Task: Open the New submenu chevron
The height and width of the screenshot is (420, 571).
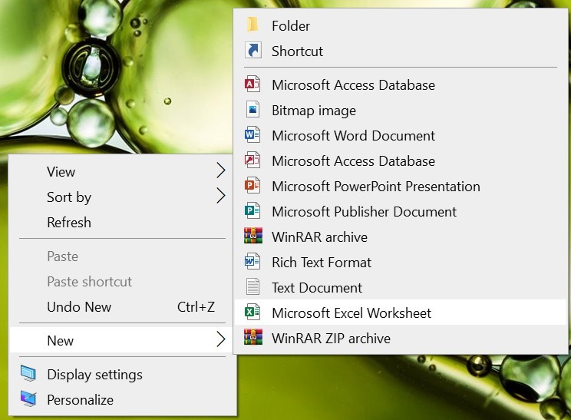Action: pyautogui.click(x=221, y=339)
